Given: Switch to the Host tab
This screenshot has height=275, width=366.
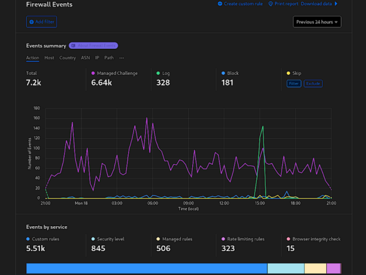Looking at the screenshot, I should (49, 58).
